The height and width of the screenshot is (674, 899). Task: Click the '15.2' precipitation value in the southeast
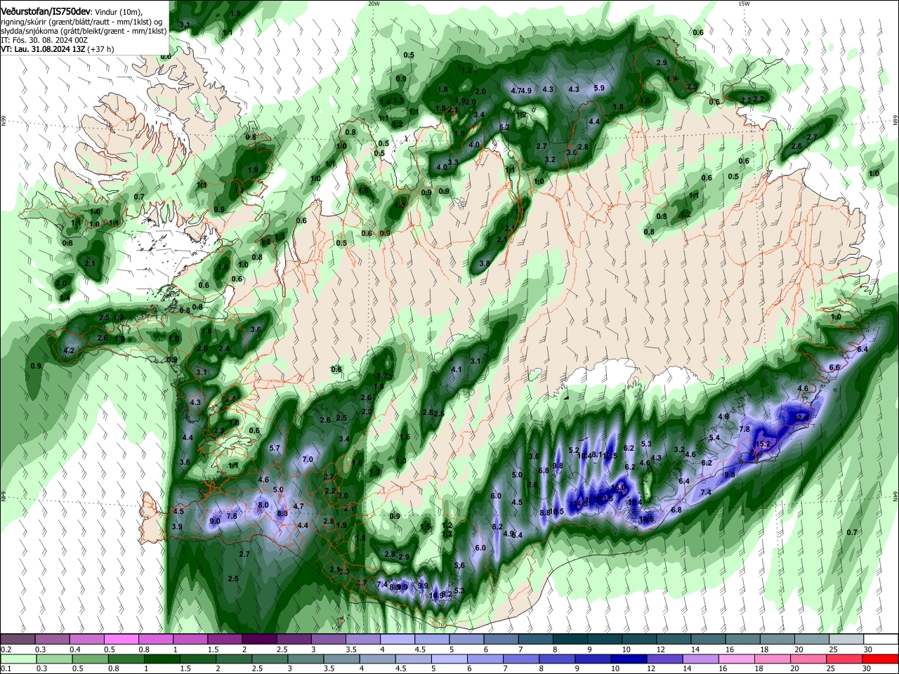pyautogui.click(x=763, y=444)
